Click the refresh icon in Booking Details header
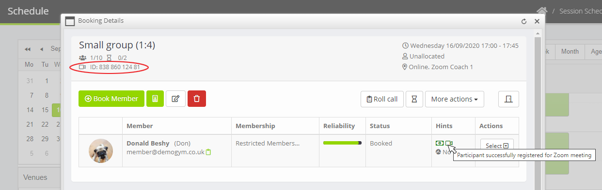Image resolution: width=602 pixels, height=190 pixels. [x=523, y=21]
